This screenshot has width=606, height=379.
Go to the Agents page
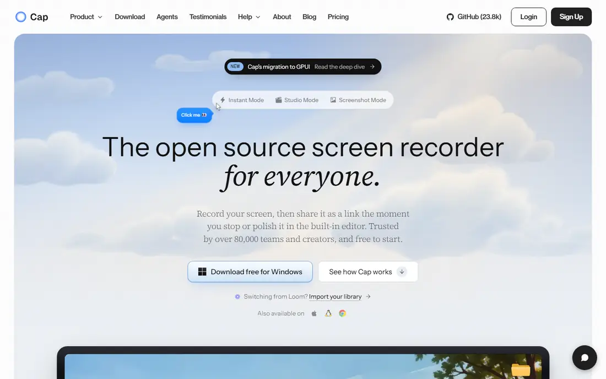click(167, 17)
